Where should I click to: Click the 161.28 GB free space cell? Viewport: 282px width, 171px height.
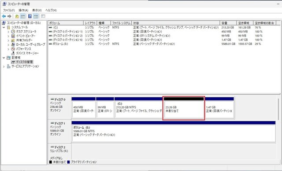[x=244, y=27]
